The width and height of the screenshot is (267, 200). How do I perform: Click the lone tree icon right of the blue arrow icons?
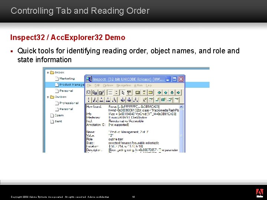pos(136,100)
